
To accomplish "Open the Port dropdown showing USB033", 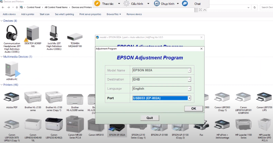I will click(162, 98).
